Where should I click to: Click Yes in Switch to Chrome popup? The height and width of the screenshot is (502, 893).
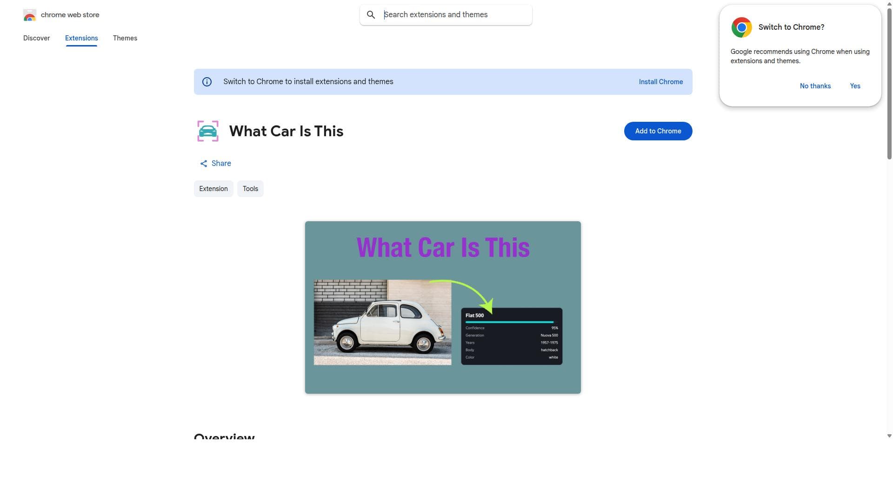tap(855, 86)
